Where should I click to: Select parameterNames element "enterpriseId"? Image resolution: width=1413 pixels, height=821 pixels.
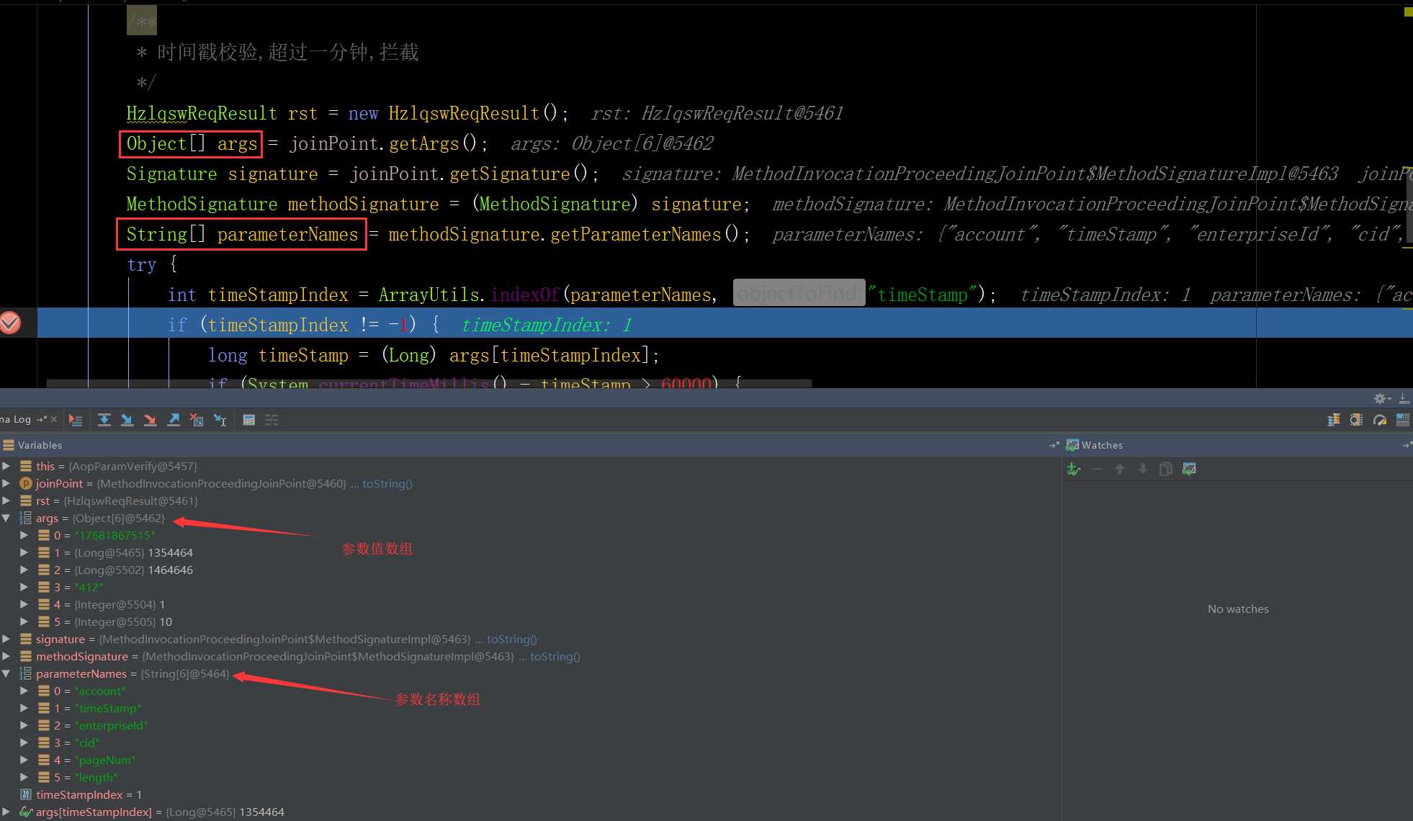530,725
